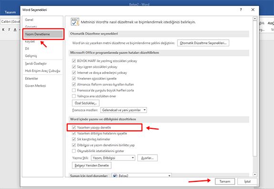Toggle BÜYÜK HARF ile yazılmış sözcükleri yoksay
This screenshot has width=274, height=189.
[x=74, y=61]
